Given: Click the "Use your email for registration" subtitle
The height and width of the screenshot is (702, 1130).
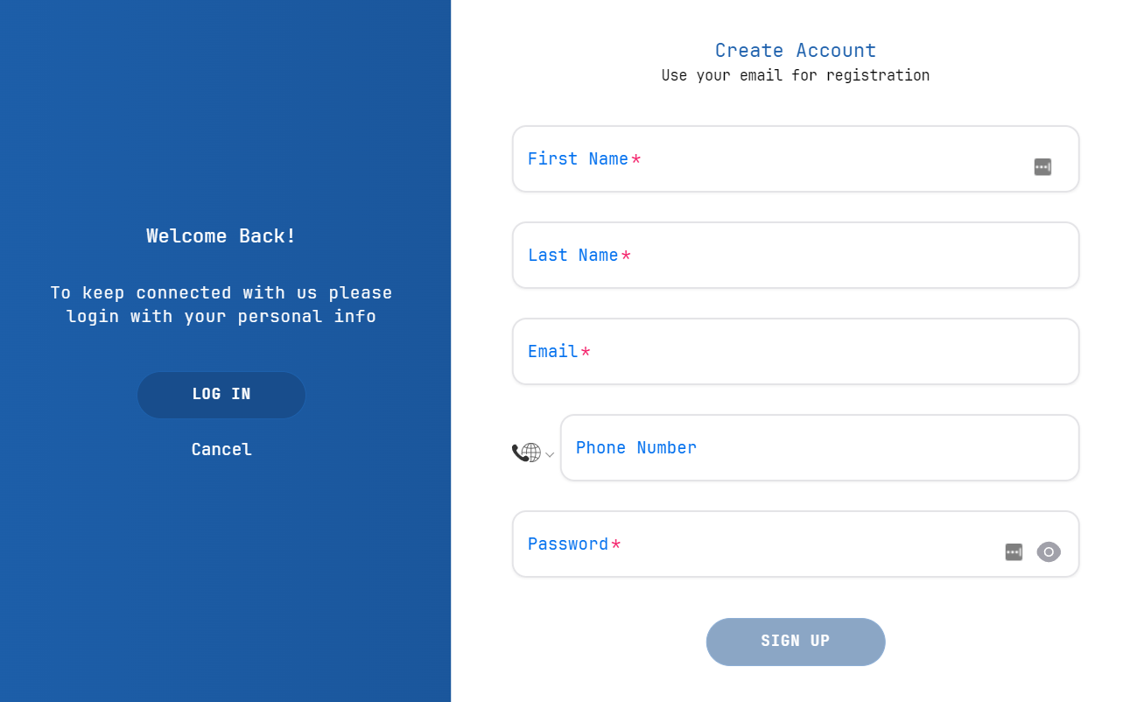Looking at the screenshot, I should click(x=796, y=75).
